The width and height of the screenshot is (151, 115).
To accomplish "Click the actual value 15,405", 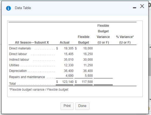I will point(69,54).
